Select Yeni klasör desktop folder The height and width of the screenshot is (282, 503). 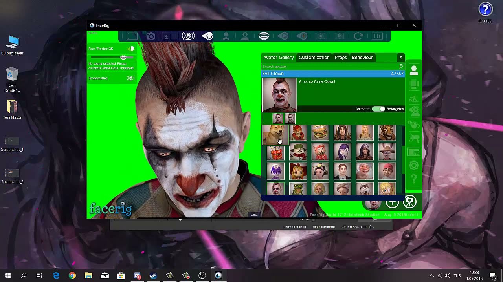pyautogui.click(x=12, y=110)
